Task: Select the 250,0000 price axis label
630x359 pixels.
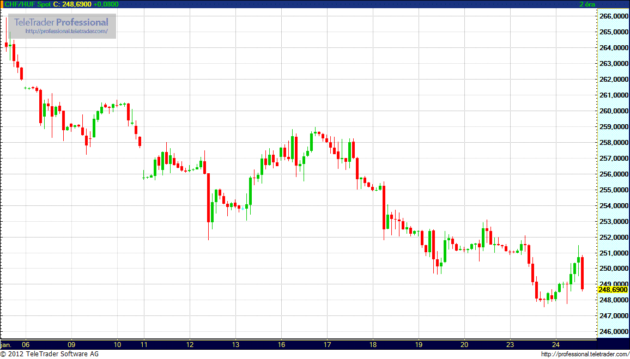Action: pyautogui.click(x=613, y=269)
